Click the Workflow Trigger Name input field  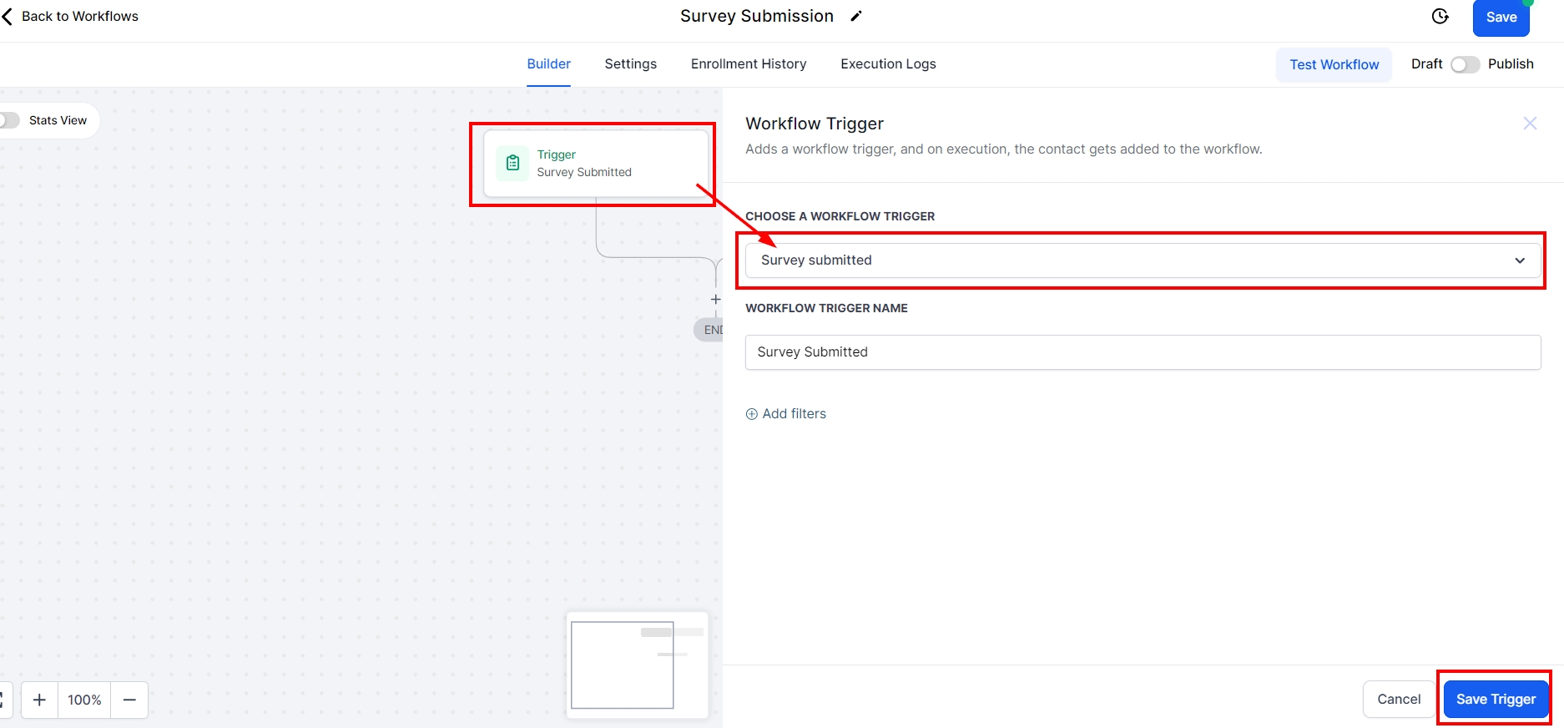point(1142,352)
